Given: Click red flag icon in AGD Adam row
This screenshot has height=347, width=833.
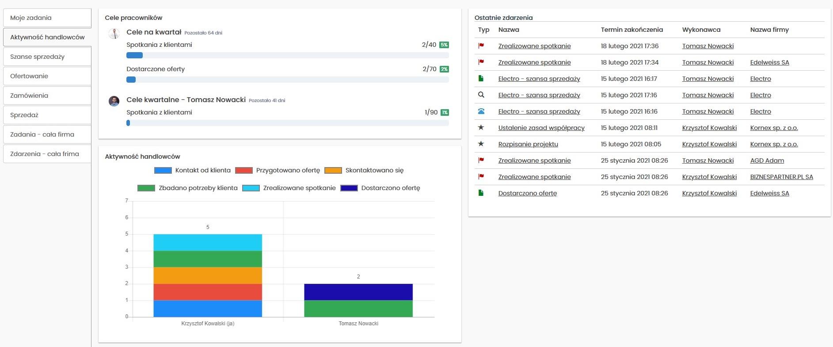Looking at the screenshot, I should click(x=481, y=160).
